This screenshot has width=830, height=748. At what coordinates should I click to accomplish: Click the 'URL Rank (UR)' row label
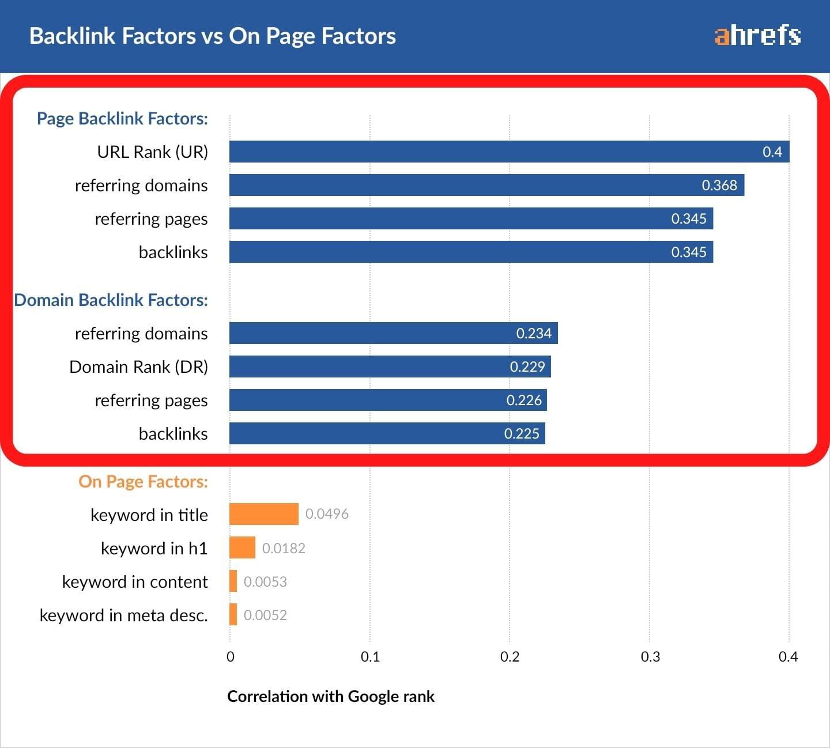152,152
